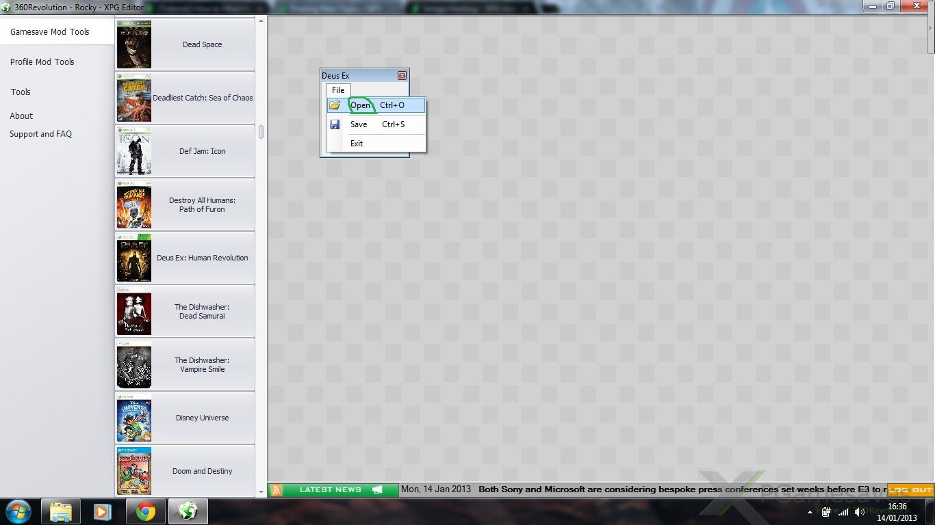Open the Support and FAQ page
The width and height of the screenshot is (935, 525).
41,134
